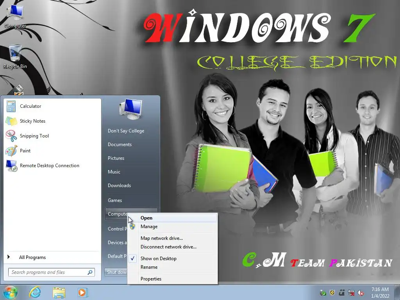Image resolution: width=400 pixels, height=300 pixels.
Task: Open Control Panel entry in Start menu
Action: click(x=117, y=229)
